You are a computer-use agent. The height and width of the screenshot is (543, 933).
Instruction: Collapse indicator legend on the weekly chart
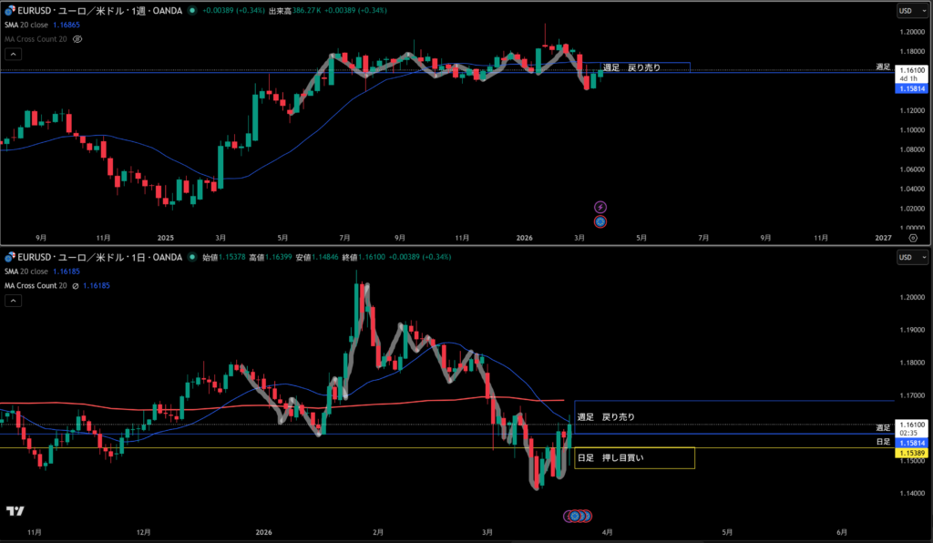11,54
